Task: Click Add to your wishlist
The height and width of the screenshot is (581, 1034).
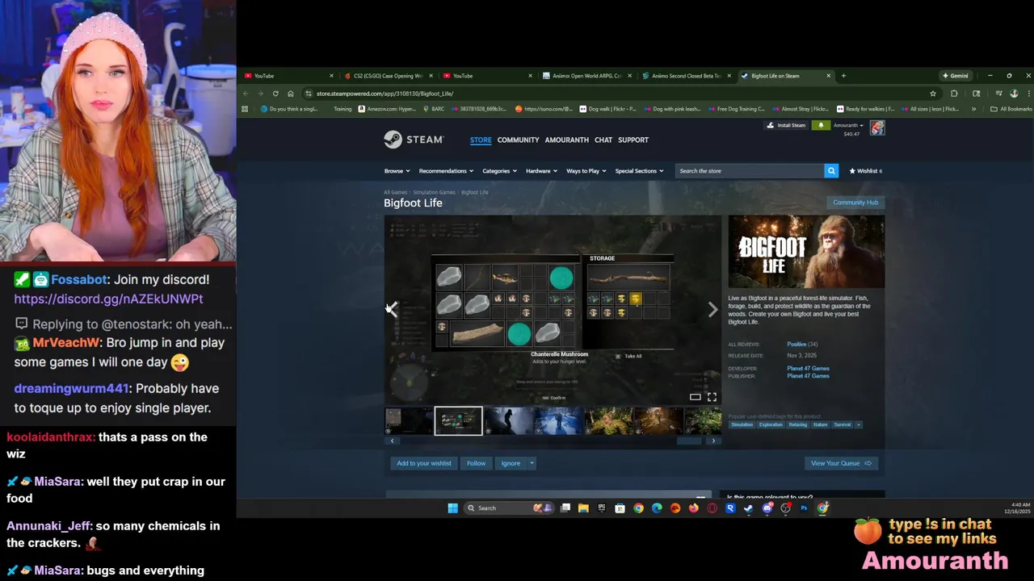Action: (x=424, y=463)
